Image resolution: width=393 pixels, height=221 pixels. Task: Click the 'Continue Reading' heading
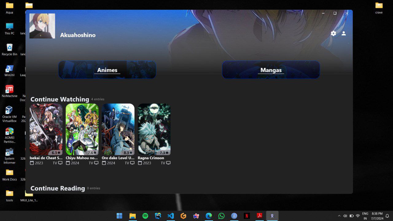57,188
